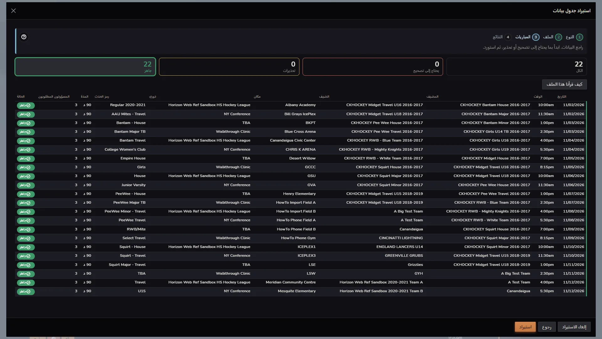Click ready status badge in CHRIS K ARENA row
Image resolution: width=602 pixels, height=339 pixels.
pyautogui.click(x=26, y=150)
